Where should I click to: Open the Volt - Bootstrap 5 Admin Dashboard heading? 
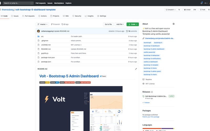coord(69,76)
